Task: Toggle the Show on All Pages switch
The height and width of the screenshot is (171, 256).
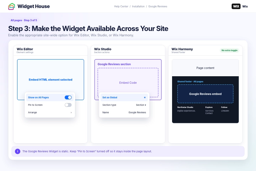Action: point(68,97)
